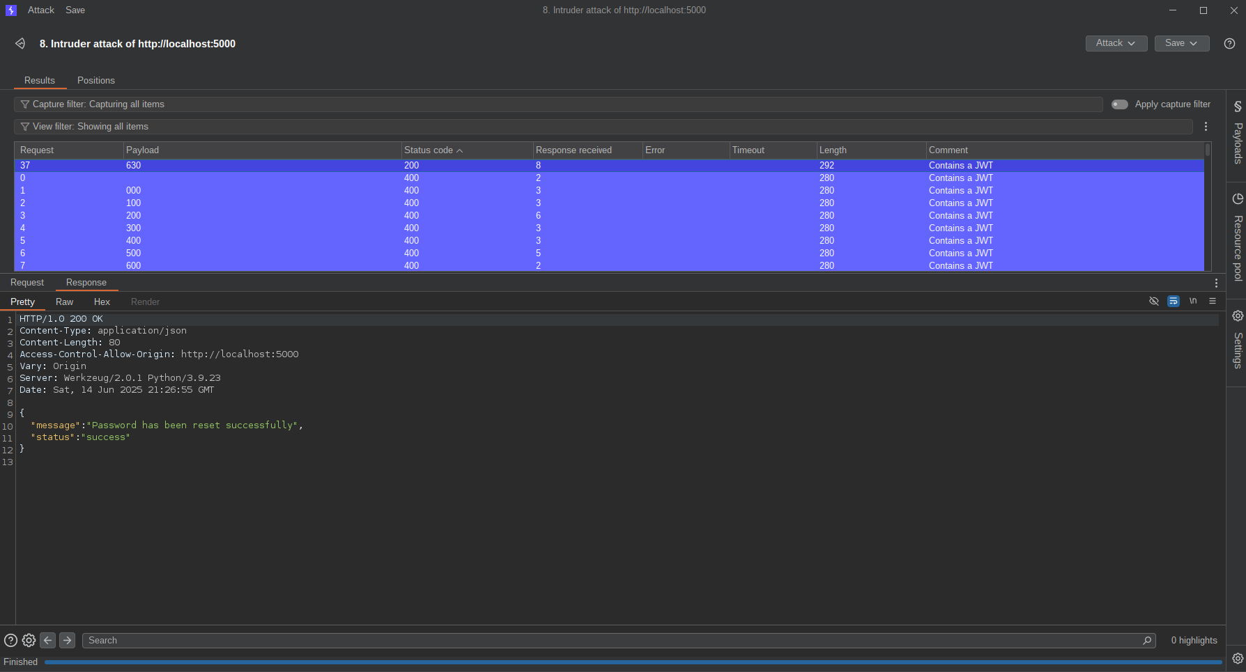The height and width of the screenshot is (672, 1246).
Task: Open the Payloads side panel
Action: [1237, 134]
